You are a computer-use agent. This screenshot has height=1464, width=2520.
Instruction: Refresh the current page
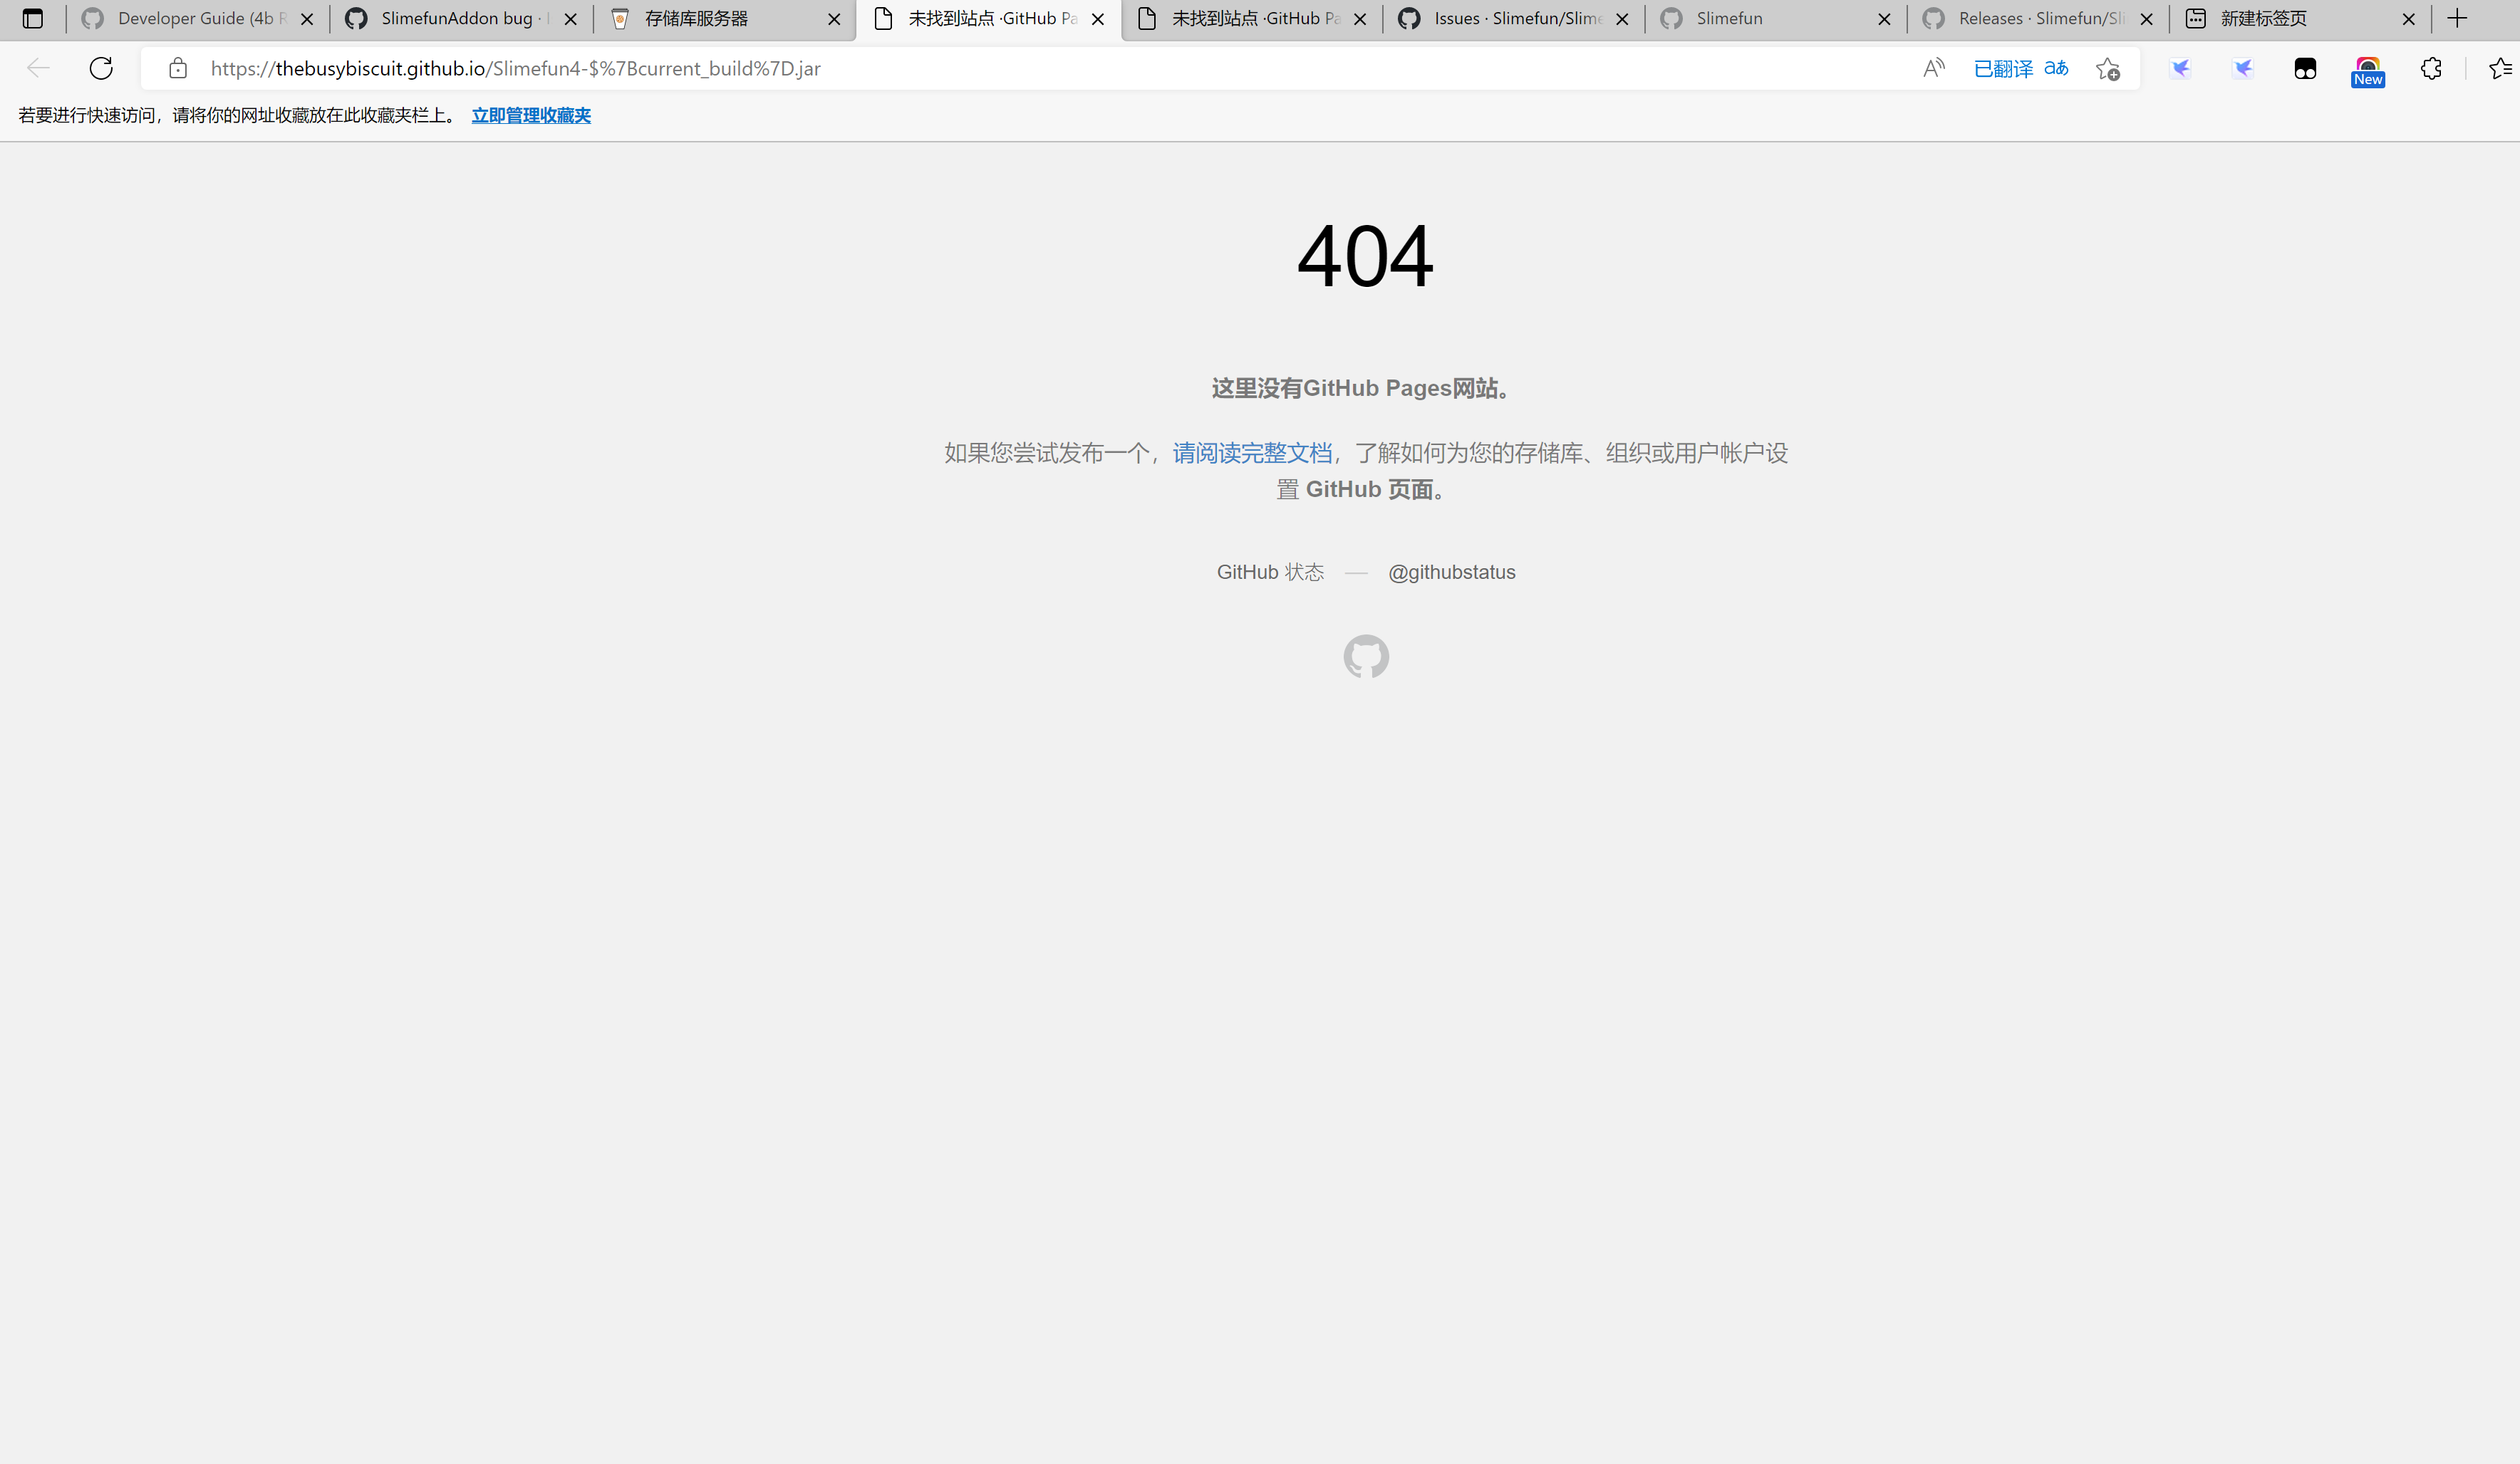pos(100,68)
